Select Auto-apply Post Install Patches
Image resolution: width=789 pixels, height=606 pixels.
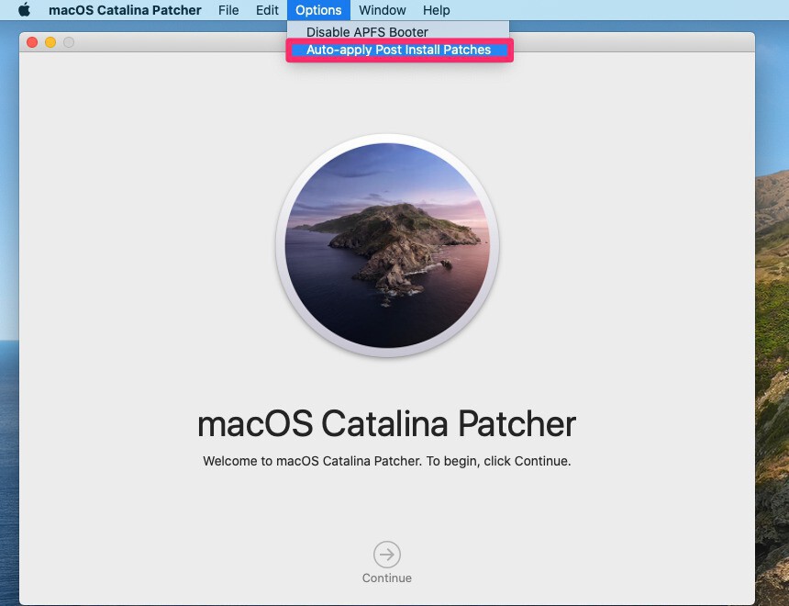[x=399, y=50]
